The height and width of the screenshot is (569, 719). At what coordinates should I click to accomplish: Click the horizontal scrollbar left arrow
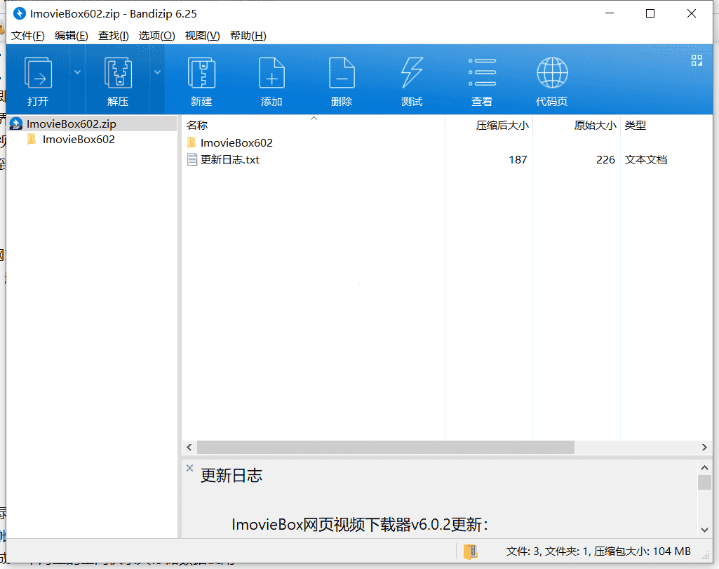point(189,447)
